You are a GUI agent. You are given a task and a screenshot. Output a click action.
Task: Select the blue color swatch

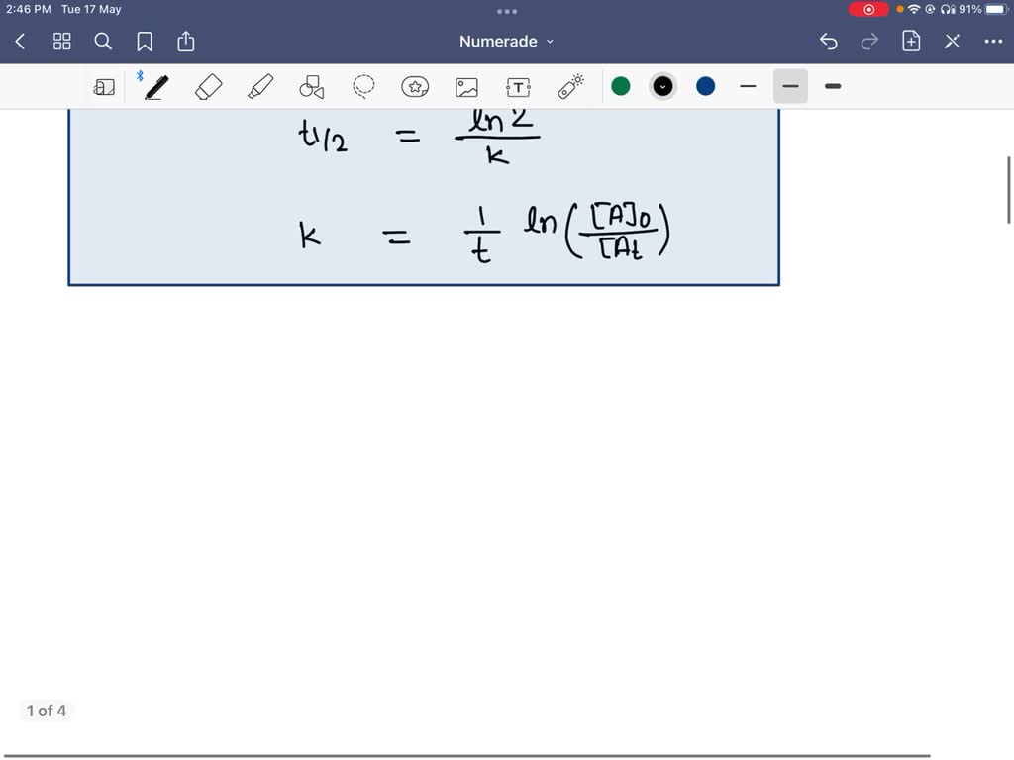tap(705, 87)
